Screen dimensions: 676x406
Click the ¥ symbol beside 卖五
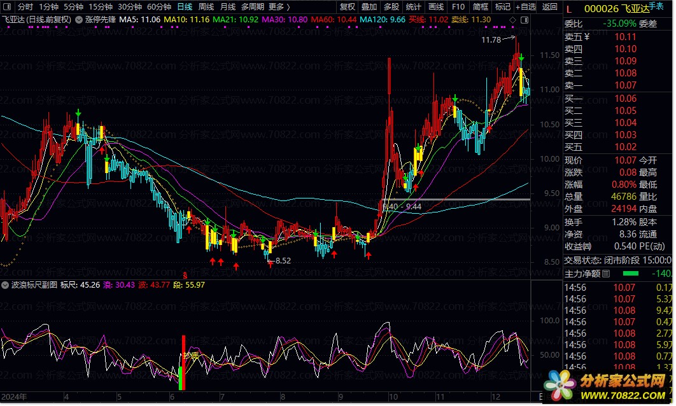(587, 37)
